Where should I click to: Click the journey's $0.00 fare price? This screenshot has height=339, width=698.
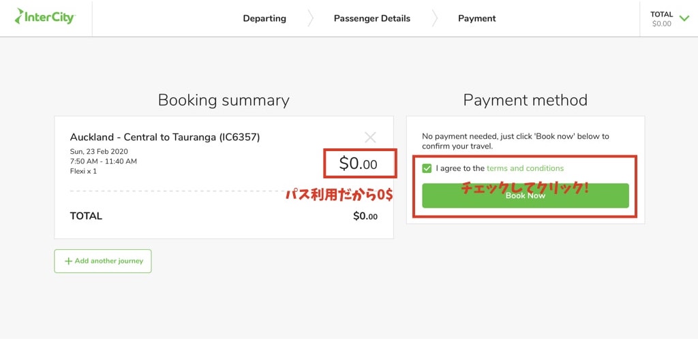tap(359, 164)
